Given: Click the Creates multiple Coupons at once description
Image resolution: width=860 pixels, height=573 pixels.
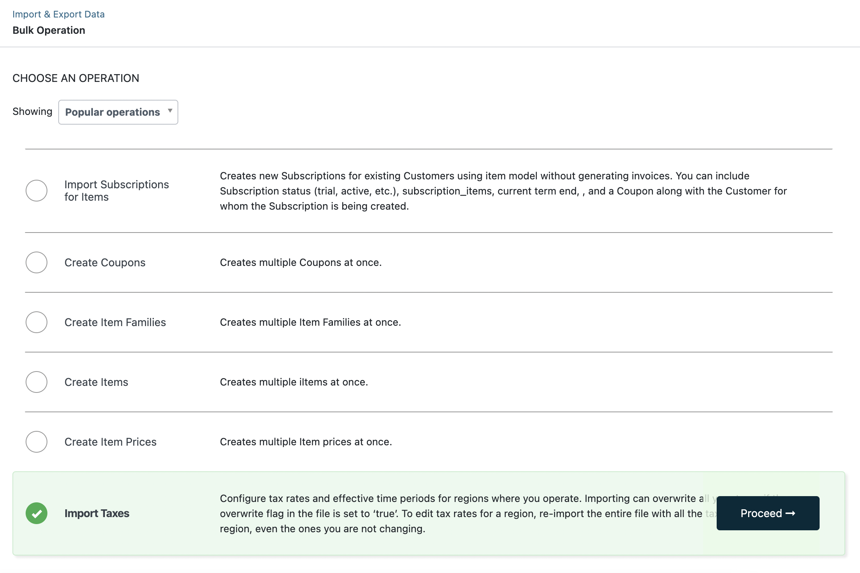Looking at the screenshot, I should click(301, 263).
